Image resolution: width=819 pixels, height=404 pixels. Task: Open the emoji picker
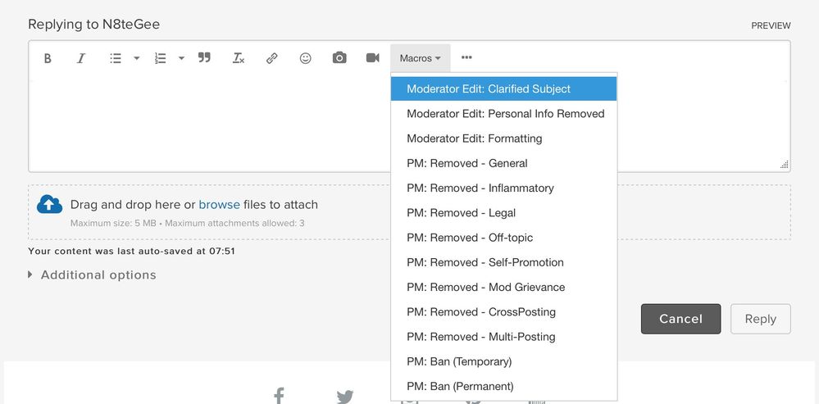306,58
